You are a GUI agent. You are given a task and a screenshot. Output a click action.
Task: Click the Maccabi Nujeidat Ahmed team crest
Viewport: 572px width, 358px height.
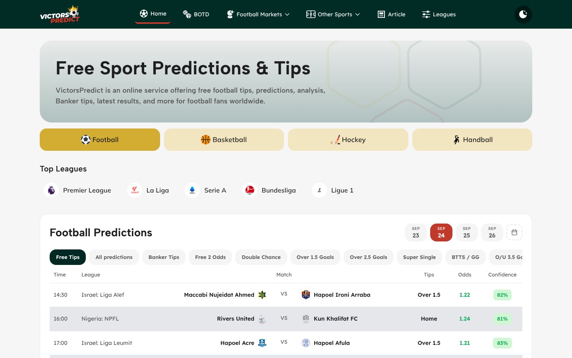tap(262, 295)
